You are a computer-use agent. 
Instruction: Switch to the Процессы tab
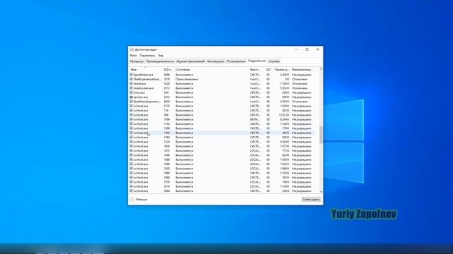click(137, 61)
